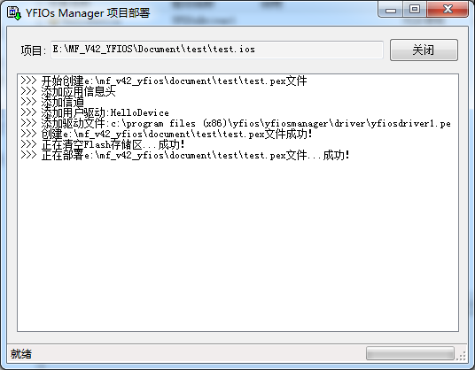The height and width of the screenshot is (370, 475).
Task: Close the window with the red X
Action: point(448,10)
